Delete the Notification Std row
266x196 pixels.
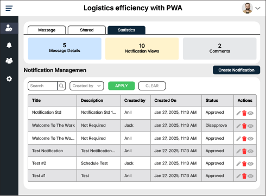click(244, 113)
